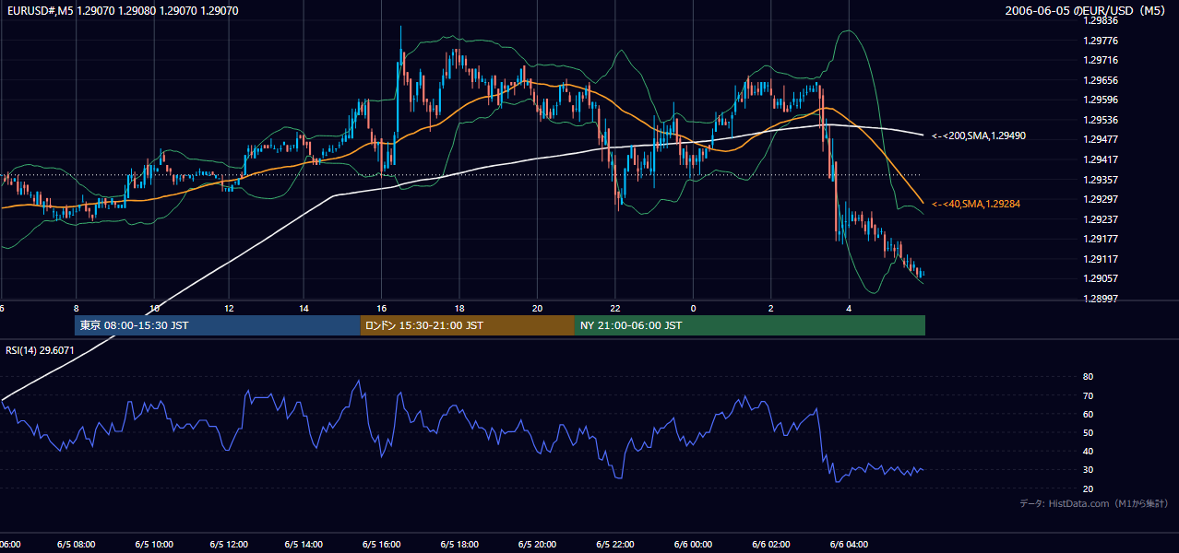Select the 40 SMA label 1.29284
This screenshot has width=1179, height=553.
coord(976,204)
